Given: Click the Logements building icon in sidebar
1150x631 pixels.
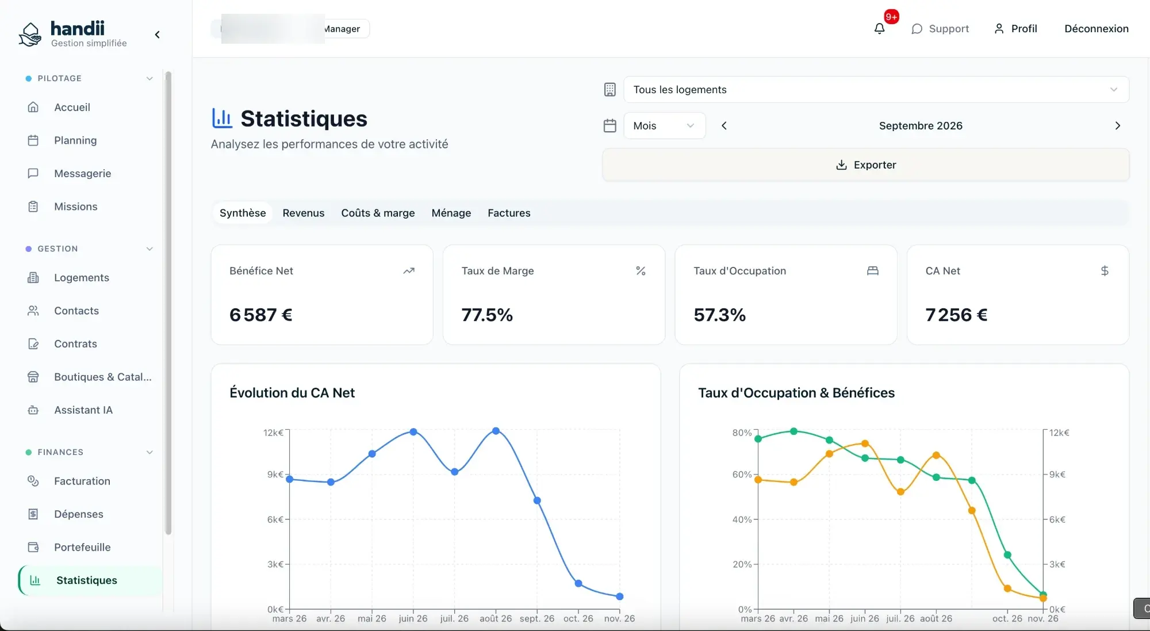Looking at the screenshot, I should point(33,278).
